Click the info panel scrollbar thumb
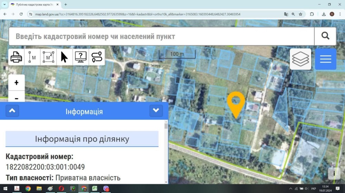The image size is (345, 193). coord(166,126)
